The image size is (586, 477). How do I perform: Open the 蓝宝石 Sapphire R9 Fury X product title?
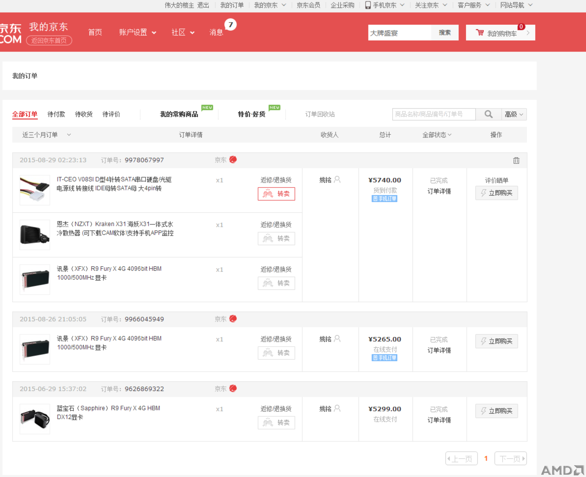point(108,413)
